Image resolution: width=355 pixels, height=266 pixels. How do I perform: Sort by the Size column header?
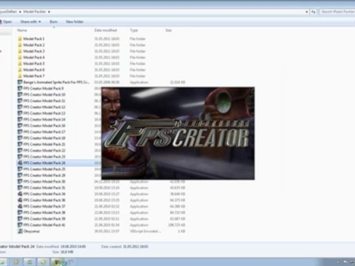pos(168,30)
